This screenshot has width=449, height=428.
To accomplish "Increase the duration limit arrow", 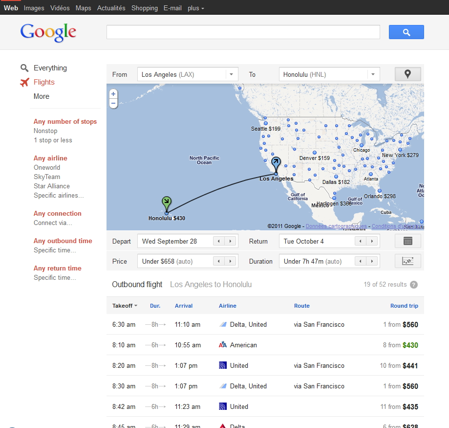I will tap(372, 261).
